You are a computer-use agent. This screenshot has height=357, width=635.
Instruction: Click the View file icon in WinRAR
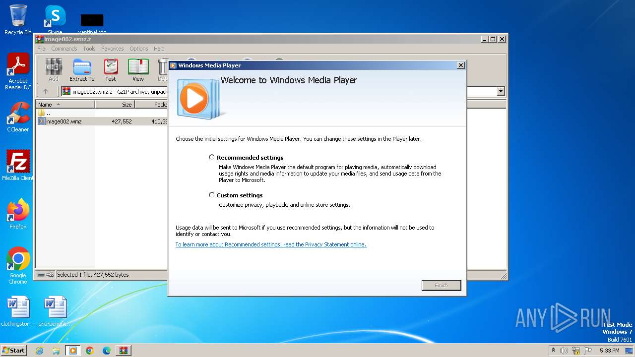tap(138, 70)
